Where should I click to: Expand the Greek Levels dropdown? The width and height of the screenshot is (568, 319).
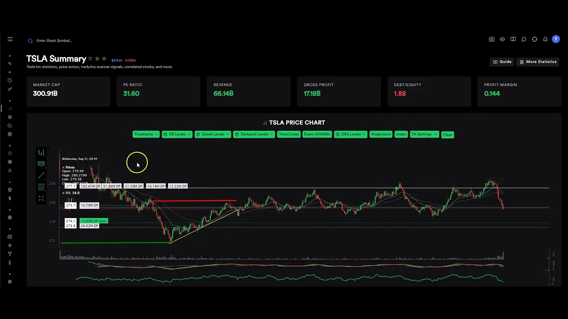point(213,134)
